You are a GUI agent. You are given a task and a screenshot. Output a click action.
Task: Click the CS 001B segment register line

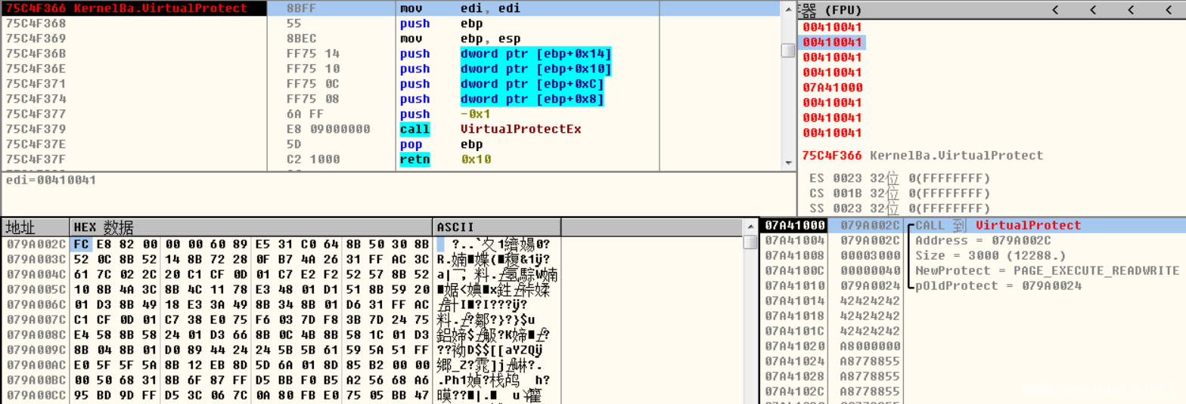899,193
